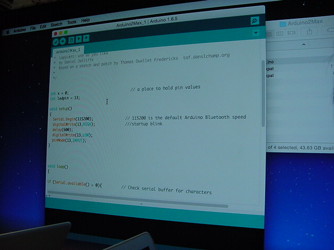Click the Arduino2Max folder icon in Finder title

pos(283,24)
